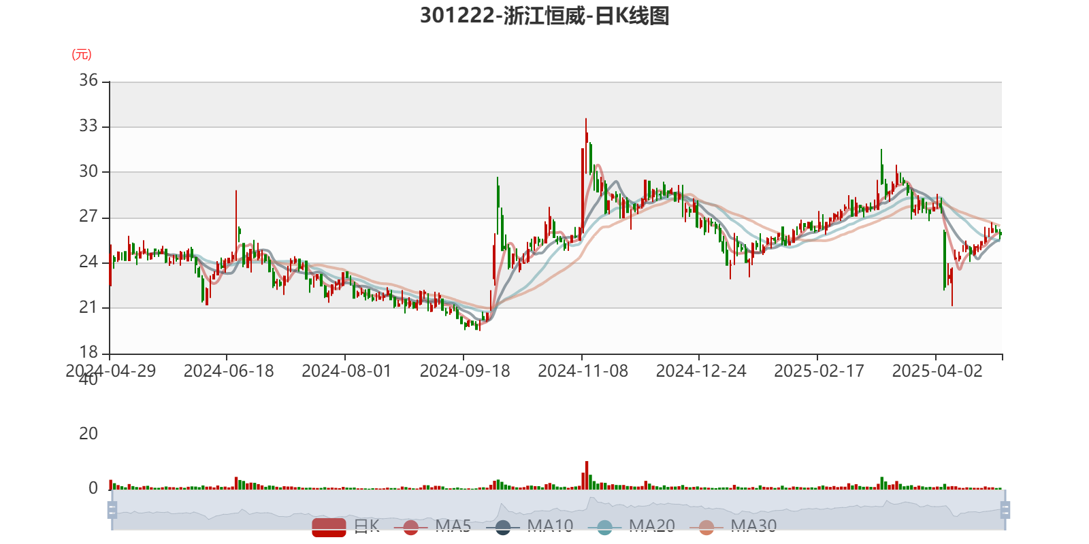The image size is (1089, 544).
Task: Click the x-axis date label 2025-04-02
Action: click(x=937, y=371)
